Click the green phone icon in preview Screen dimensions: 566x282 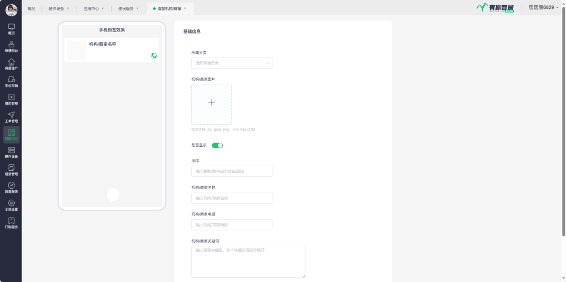(154, 56)
